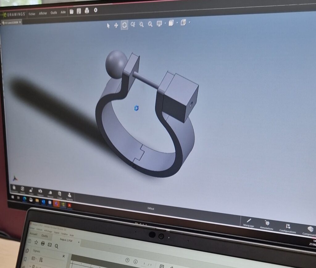Click the print icon in Acrobat
This screenshot has height=268, width=316.
(43, 243)
